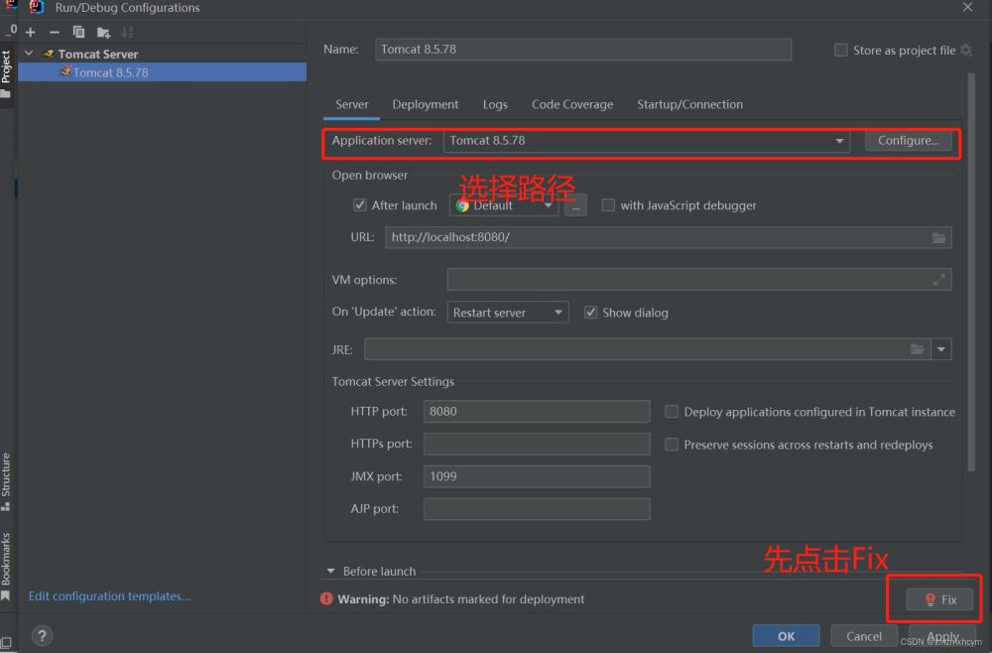Open the help question mark icon

tap(42, 635)
